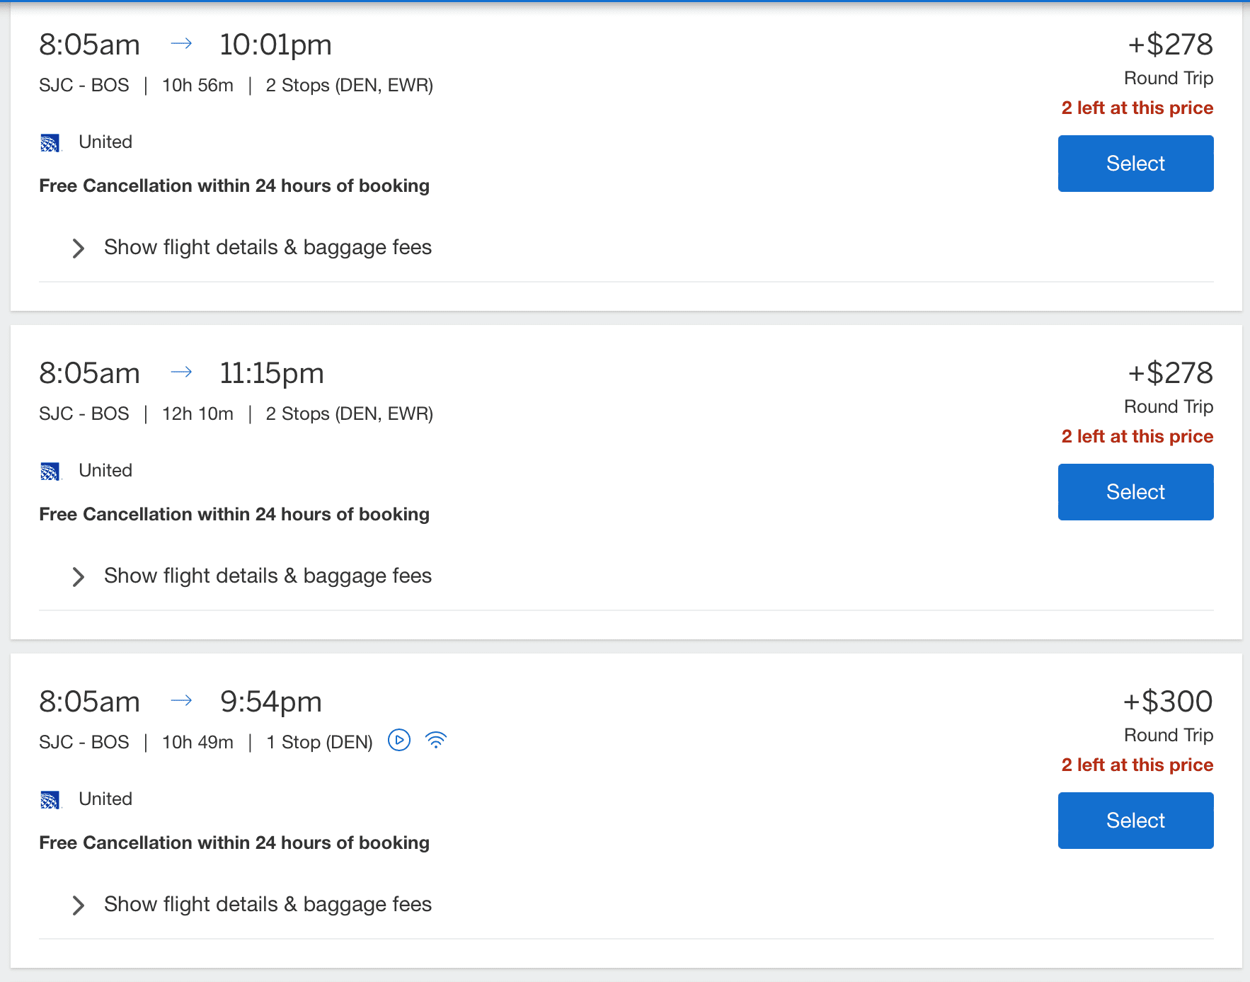The image size is (1250, 982).
Task: Click the arrow between 8:05am and 11:15pm
Action: (183, 372)
